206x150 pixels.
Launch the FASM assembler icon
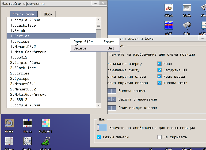(187, 26)
